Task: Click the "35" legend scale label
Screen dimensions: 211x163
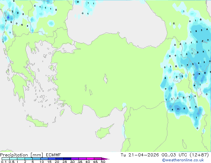Action: (80, 162)
